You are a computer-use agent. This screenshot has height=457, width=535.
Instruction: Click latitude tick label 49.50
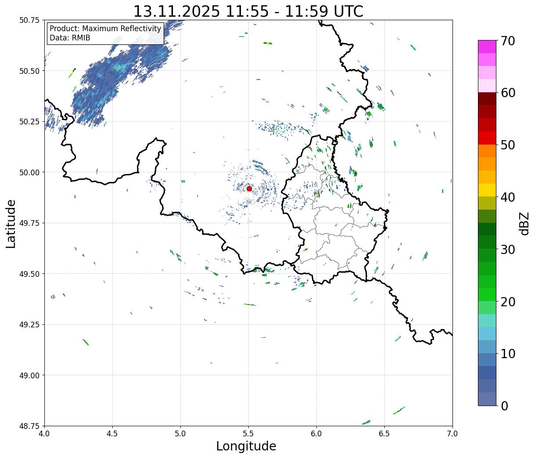pyautogui.click(x=29, y=274)
